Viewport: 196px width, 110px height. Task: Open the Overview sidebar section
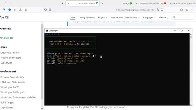tap(6, 28)
